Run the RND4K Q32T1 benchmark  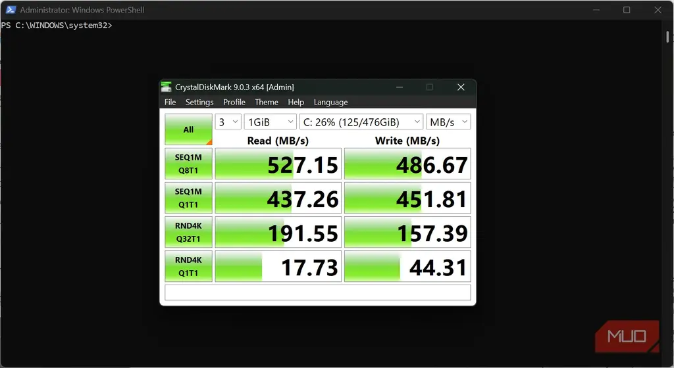(x=188, y=232)
